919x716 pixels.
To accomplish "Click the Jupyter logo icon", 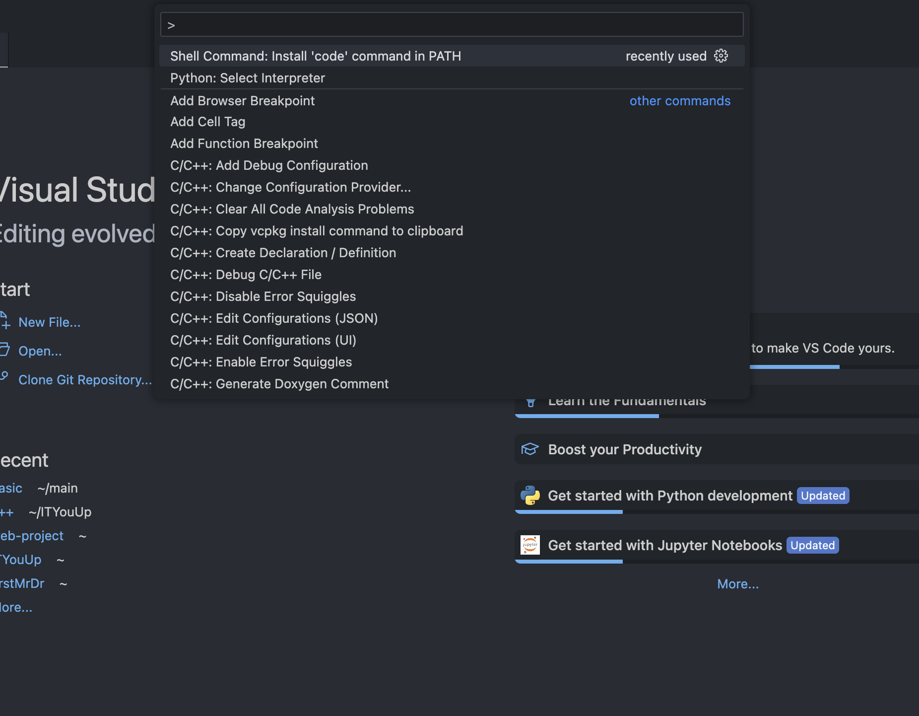I will [530, 545].
